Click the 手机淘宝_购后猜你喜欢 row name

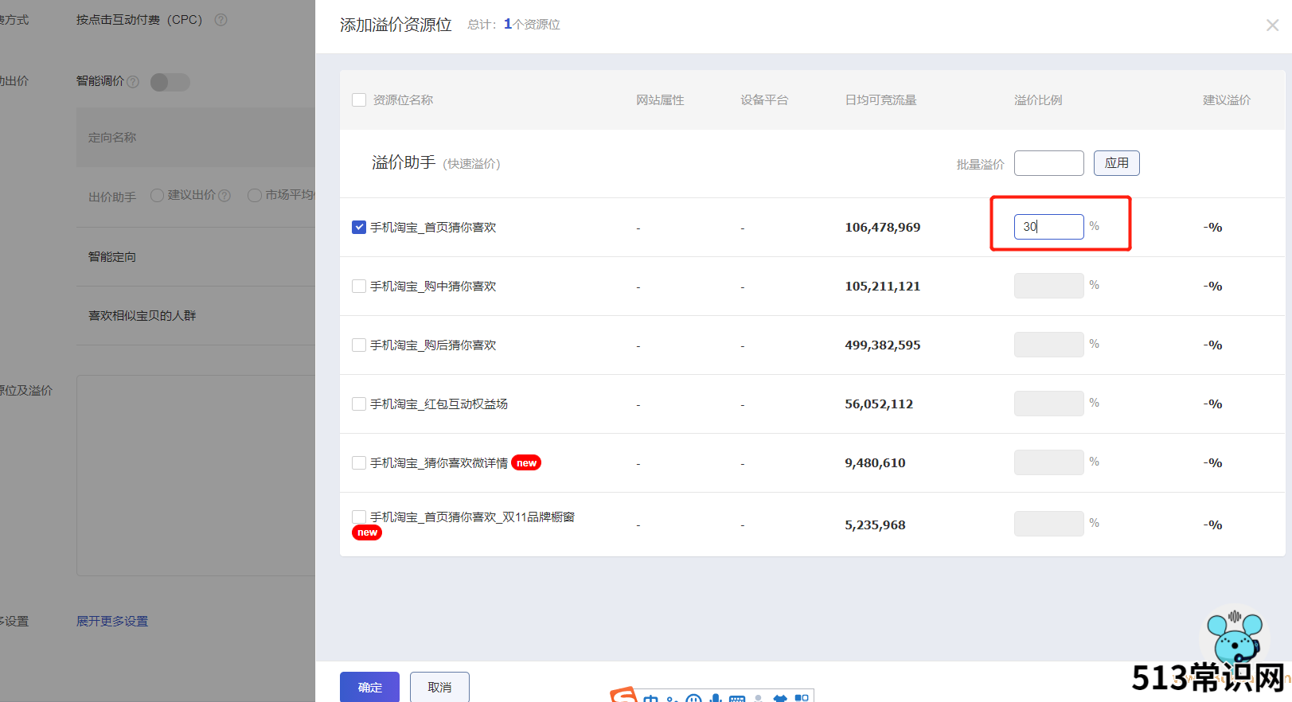coord(433,345)
